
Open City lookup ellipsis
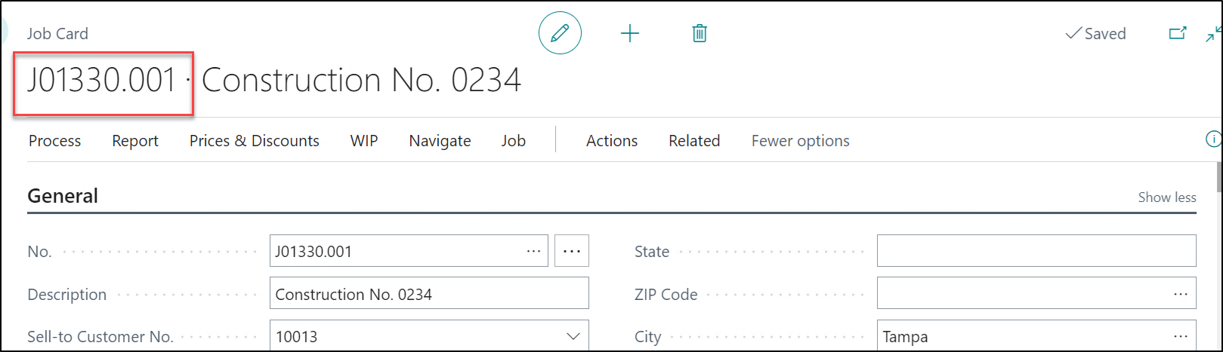(x=1181, y=336)
